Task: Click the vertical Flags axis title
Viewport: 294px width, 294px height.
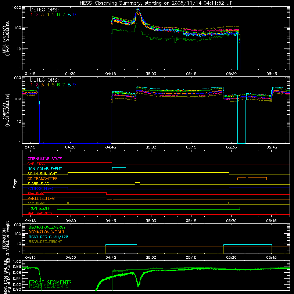Action: pyautogui.click(x=15, y=183)
